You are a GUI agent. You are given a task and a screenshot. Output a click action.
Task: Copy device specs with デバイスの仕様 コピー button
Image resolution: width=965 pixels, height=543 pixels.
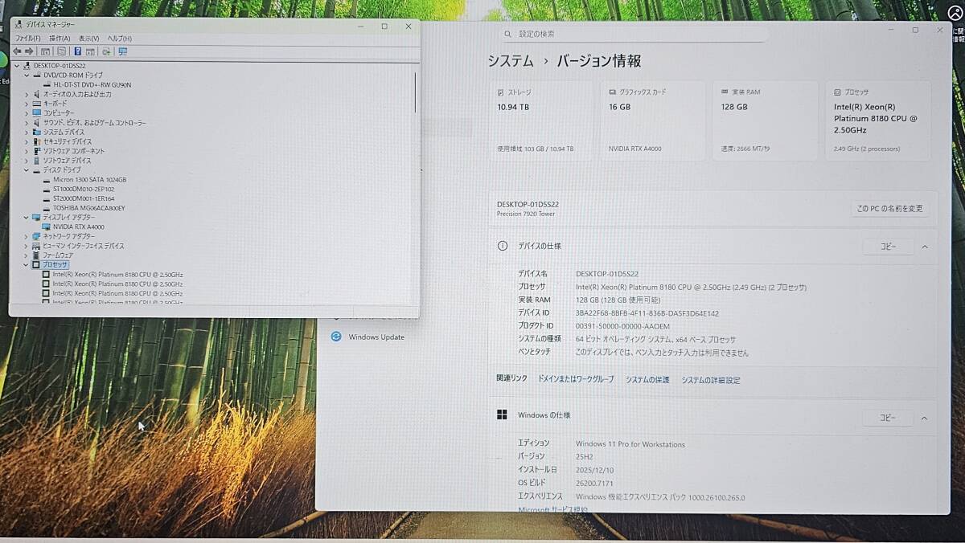(887, 247)
